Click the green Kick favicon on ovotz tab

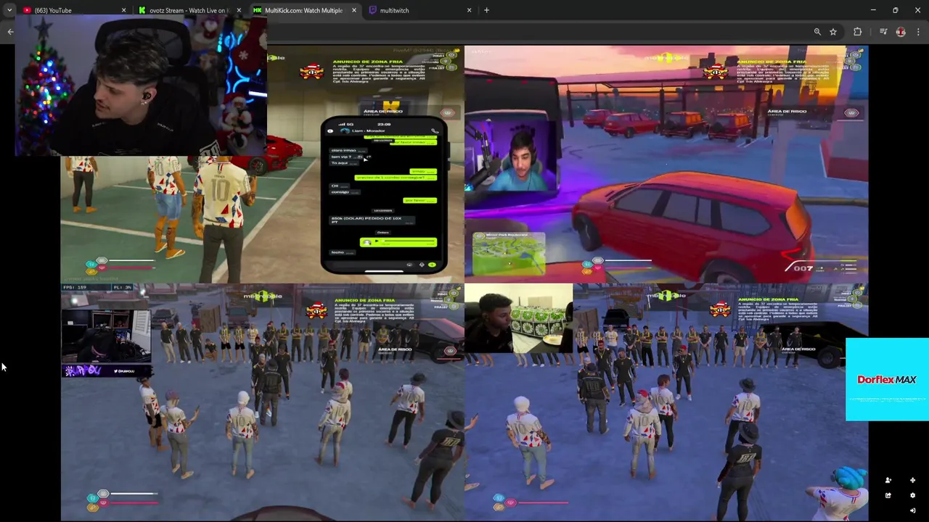click(x=142, y=10)
